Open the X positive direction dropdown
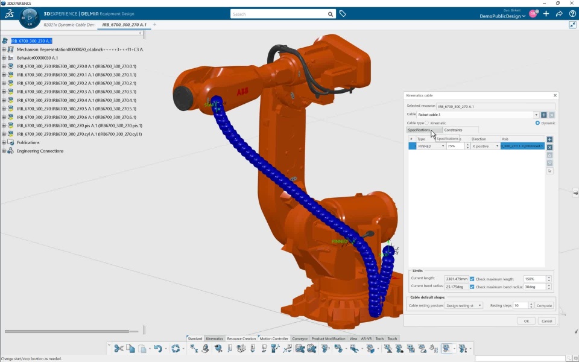This screenshot has height=362, width=579. point(496,146)
